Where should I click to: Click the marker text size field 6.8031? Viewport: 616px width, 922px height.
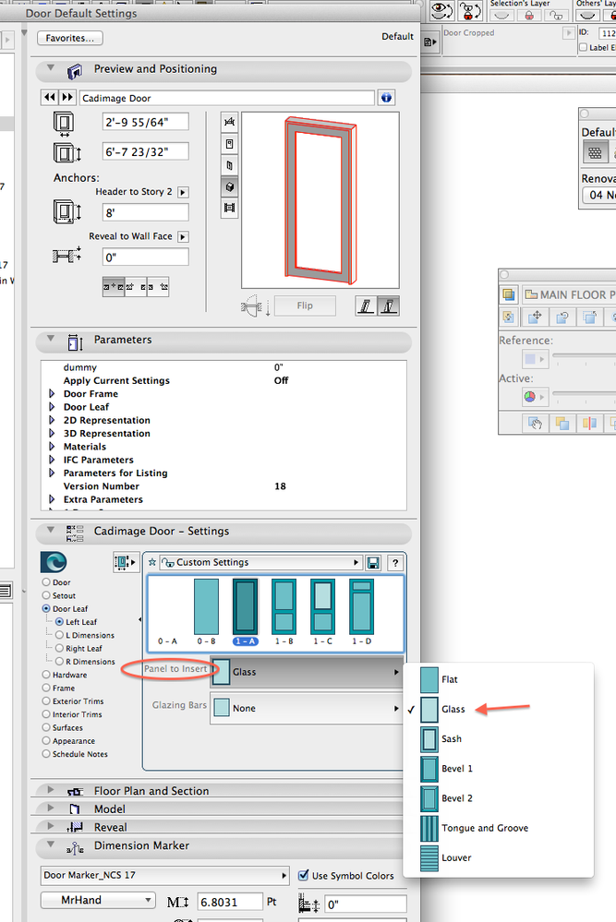coord(229,903)
